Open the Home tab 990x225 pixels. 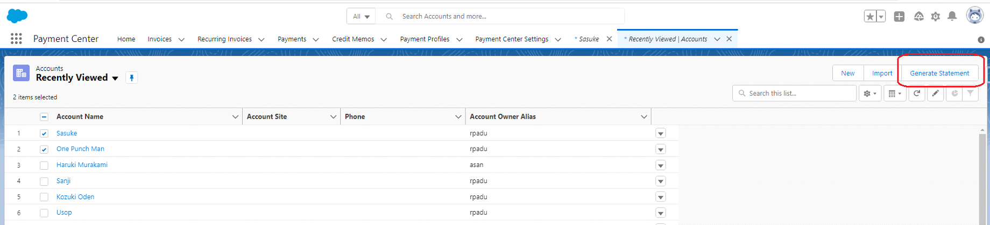click(126, 39)
